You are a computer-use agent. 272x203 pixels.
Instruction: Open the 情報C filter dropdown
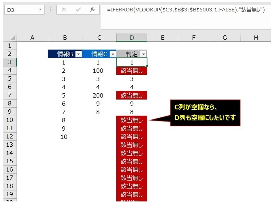(113, 54)
